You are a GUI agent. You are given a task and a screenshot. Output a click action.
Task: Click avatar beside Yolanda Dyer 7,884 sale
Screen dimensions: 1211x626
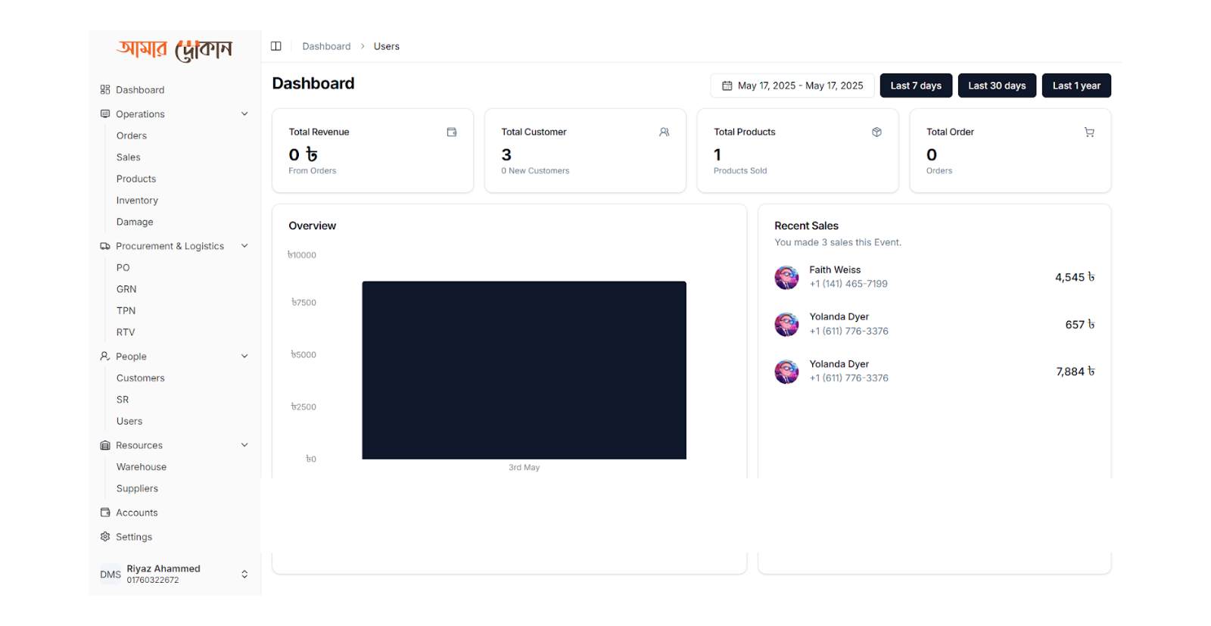786,371
